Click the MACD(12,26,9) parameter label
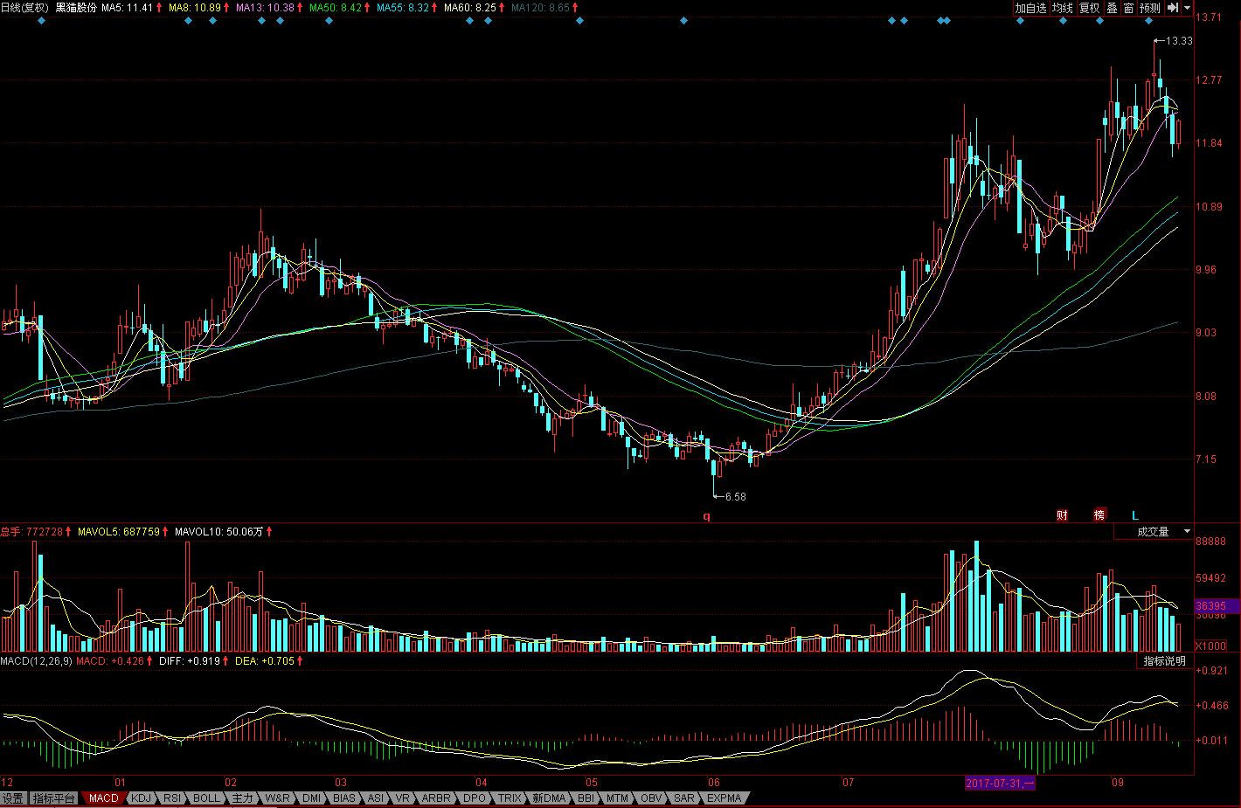The height and width of the screenshot is (808, 1241). pyautogui.click(x=36, y=661)
